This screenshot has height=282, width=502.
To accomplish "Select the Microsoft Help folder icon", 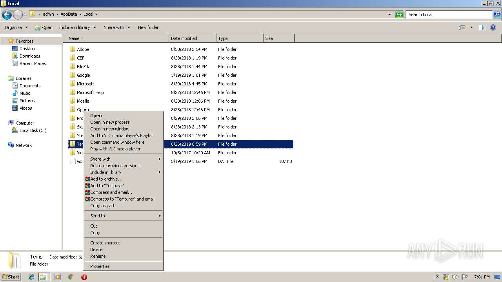I will click(73, 92).
